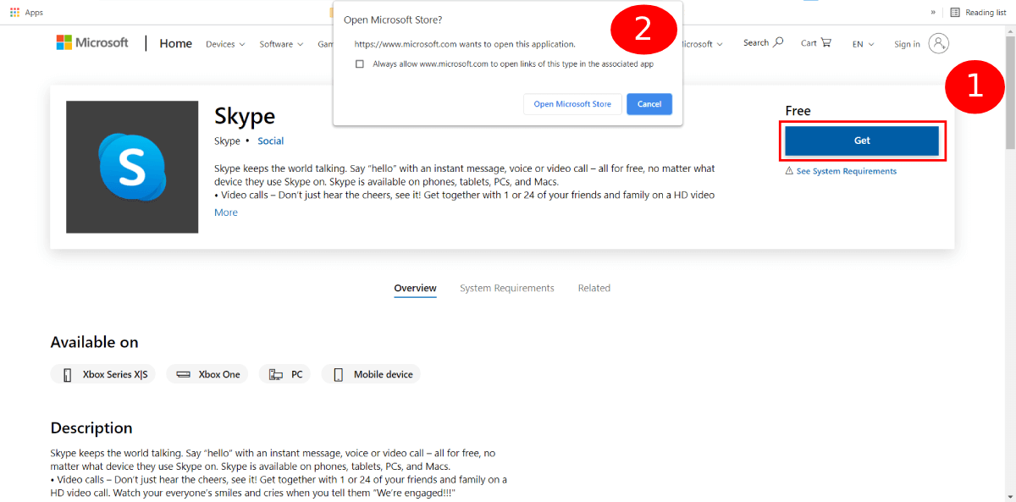Open the Social category link

click(271, 141)
